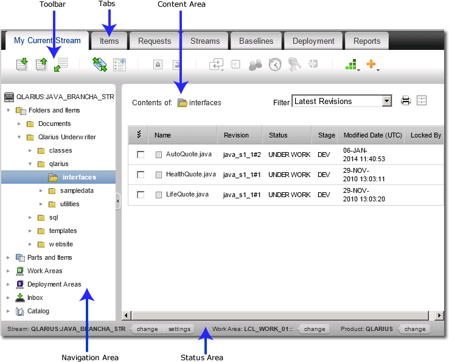This screenshot has height=362, width=449.
Task: Click the horizontal scrollbar under the file list
Action: (280, 315)
